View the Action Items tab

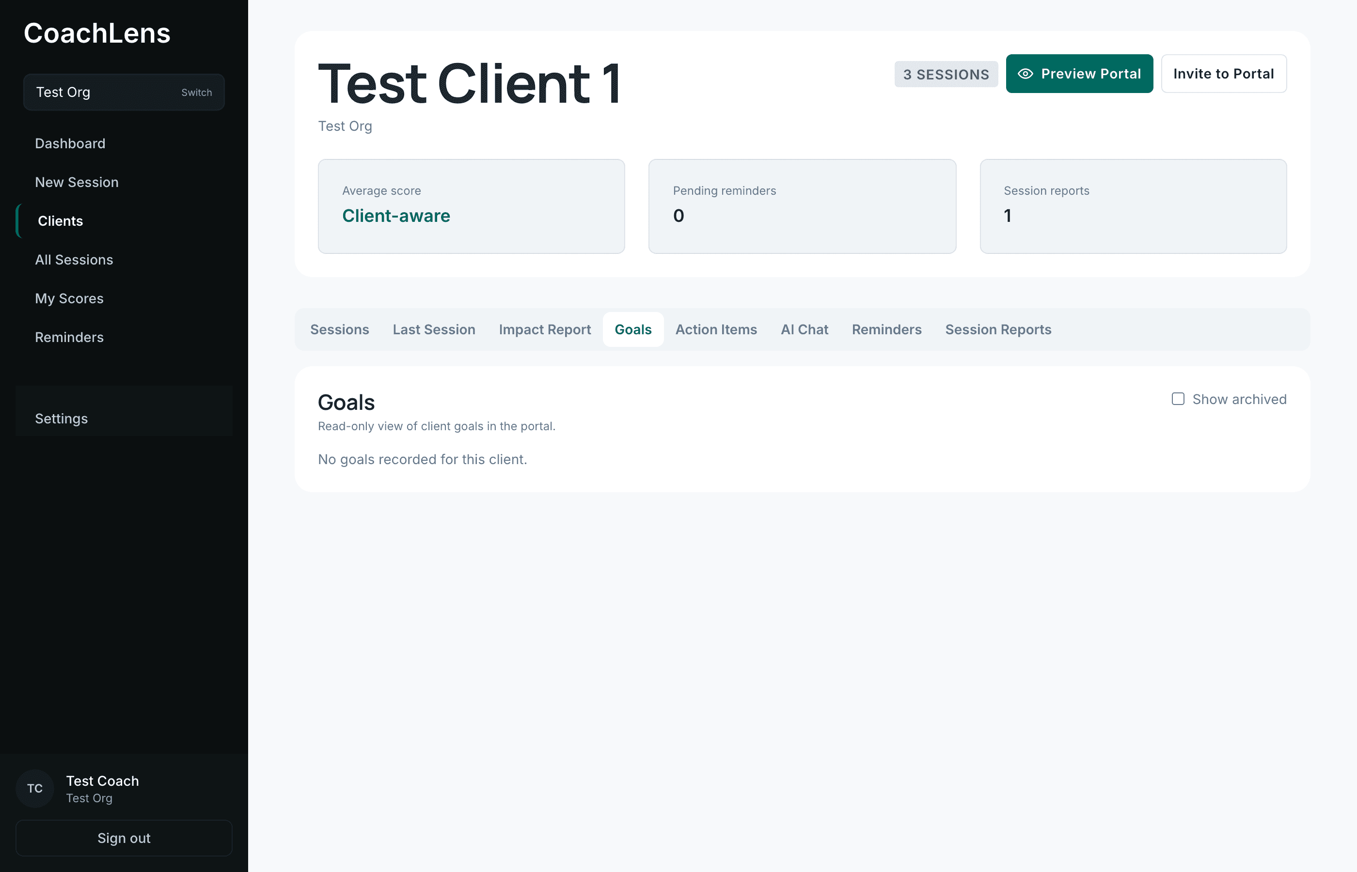(x=716, y=329)
